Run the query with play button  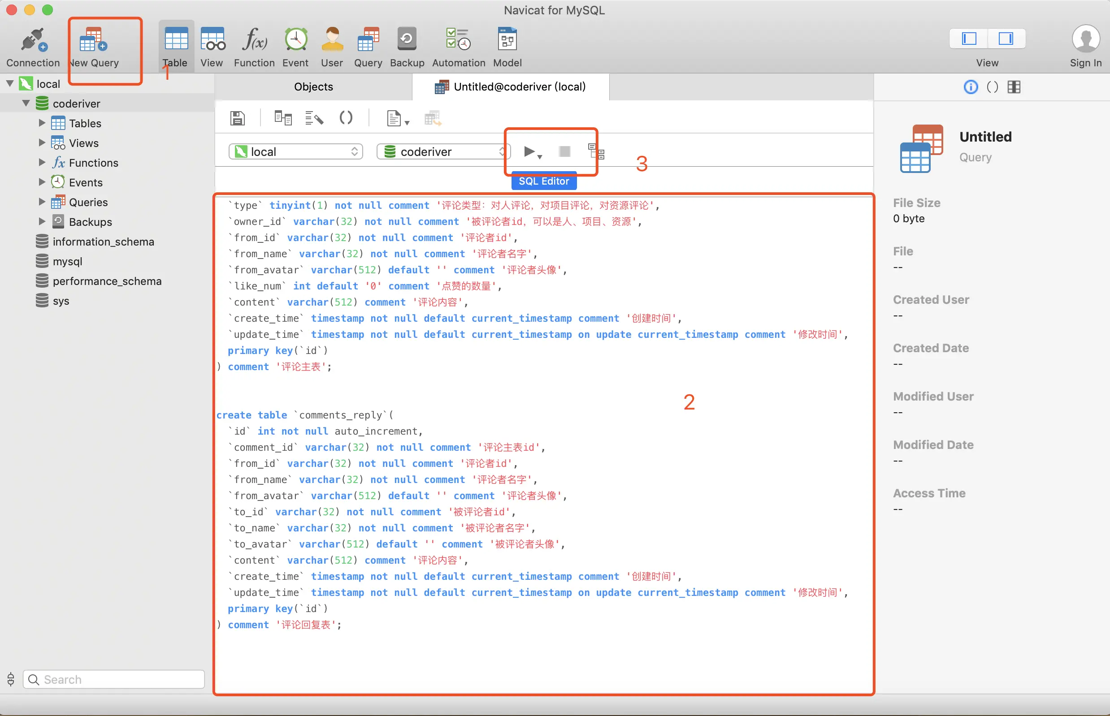[x=529, y=151]
